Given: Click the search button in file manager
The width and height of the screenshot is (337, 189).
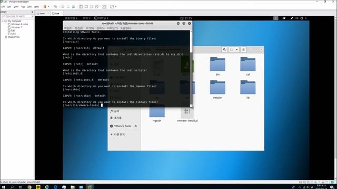Looking at the screenshot, I should click(x=224, y=49).
